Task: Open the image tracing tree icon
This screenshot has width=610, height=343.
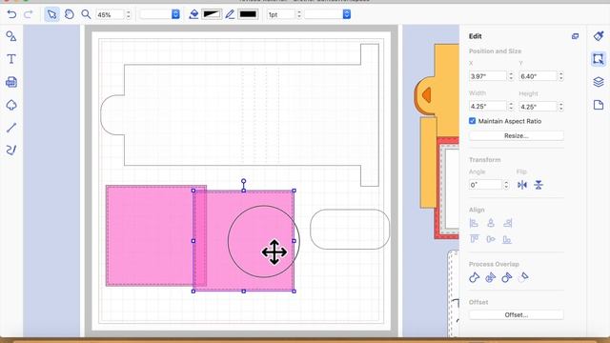Action: (11, 105)
